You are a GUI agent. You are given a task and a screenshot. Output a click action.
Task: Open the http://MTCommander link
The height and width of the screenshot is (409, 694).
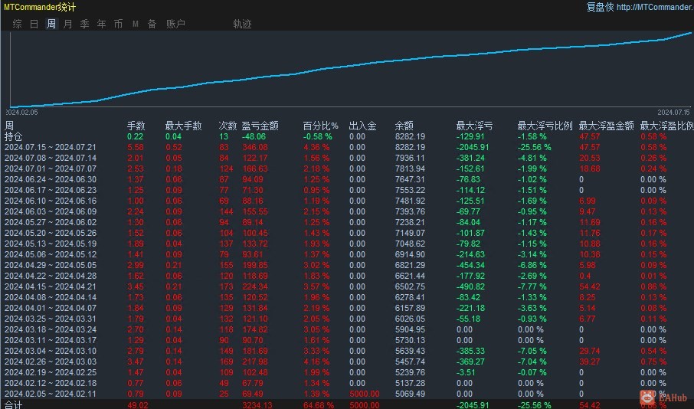click(x=655, y=7)
